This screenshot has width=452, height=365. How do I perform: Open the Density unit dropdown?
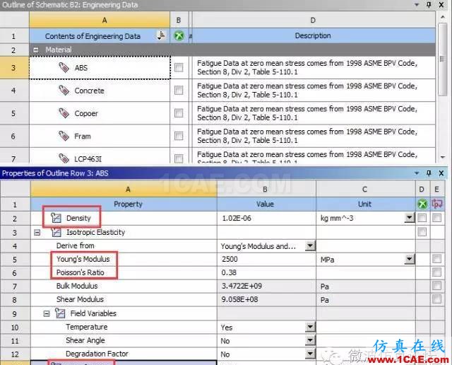click(x=410, y=218)
